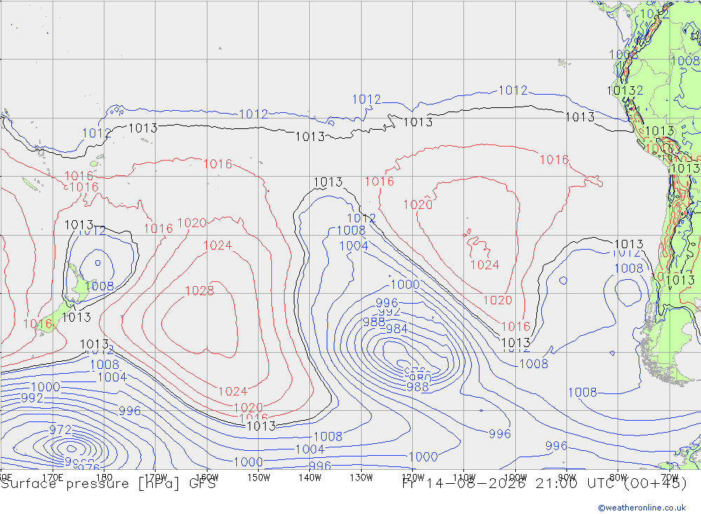This screenshot has width=701, height=514.
Task: Click the 1024 label near Easter Island high
Action: [x=484, y=265]
